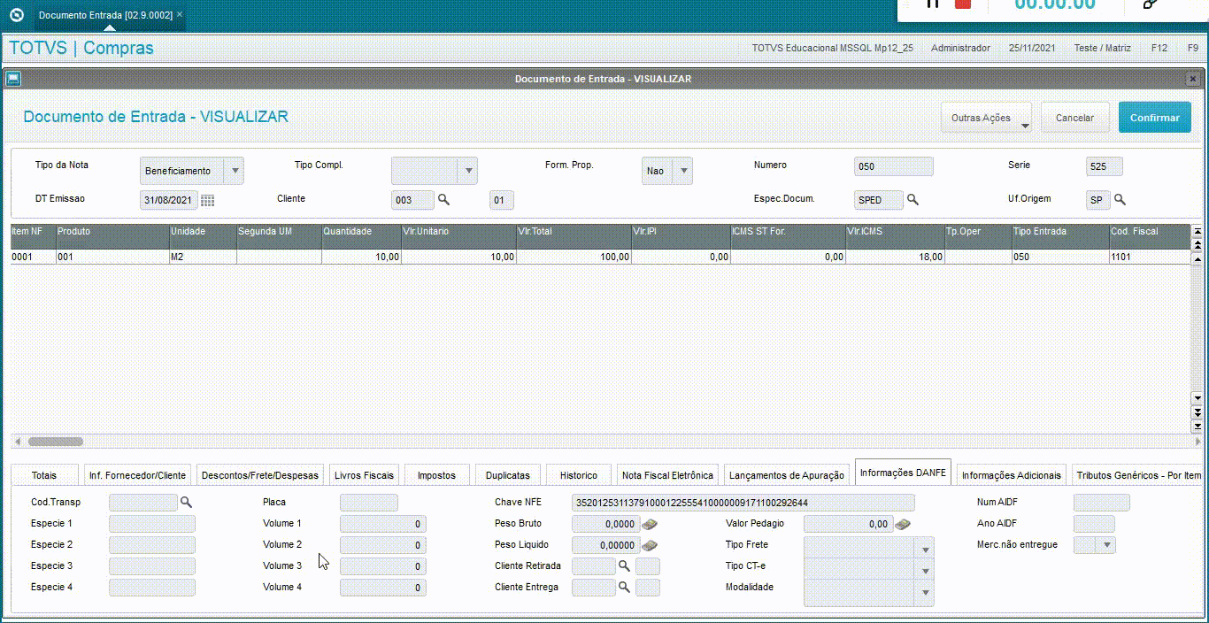1209x623 pixels.
Task: Click the recorder pen annotation icon
Action: pos(1151,4)
